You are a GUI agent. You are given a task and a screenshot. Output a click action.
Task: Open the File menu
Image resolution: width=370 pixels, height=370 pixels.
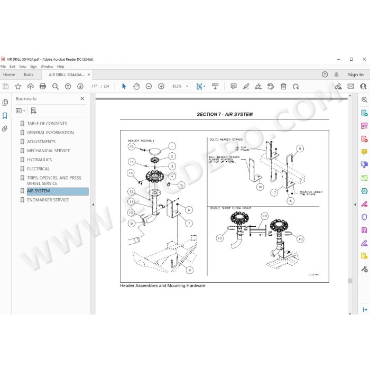click(3, 67)
